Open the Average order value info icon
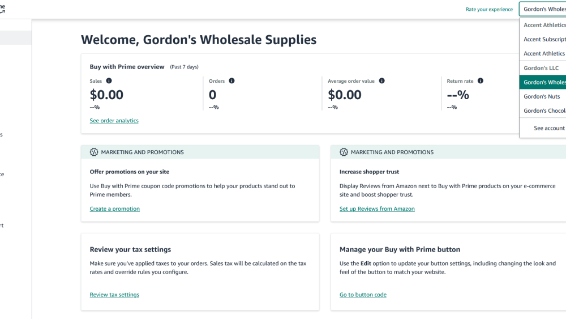 tap(382, 81)
